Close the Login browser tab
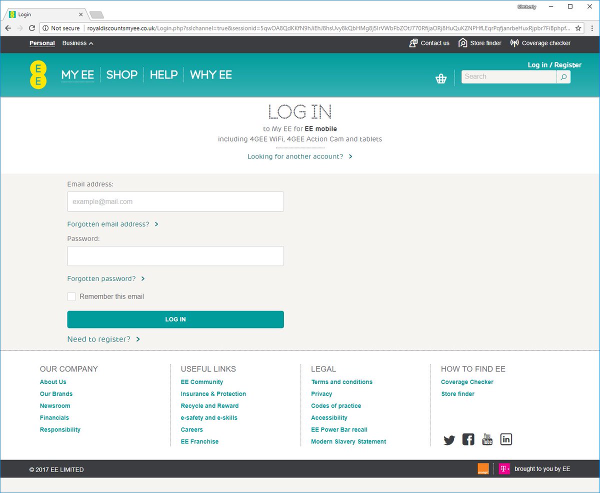 tap(81, 14)
